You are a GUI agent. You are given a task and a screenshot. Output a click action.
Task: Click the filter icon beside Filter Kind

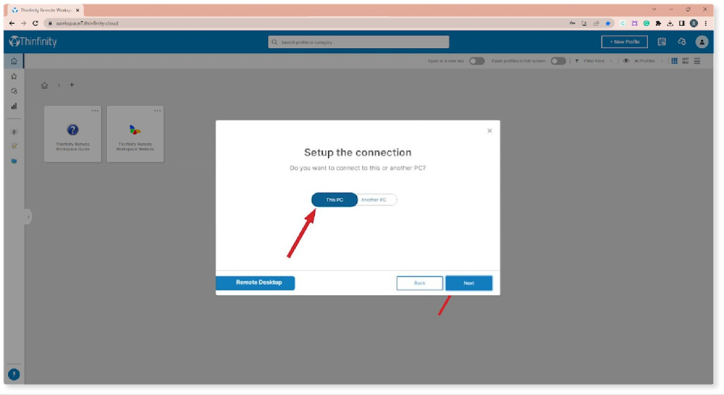click(x=576, y=61)
